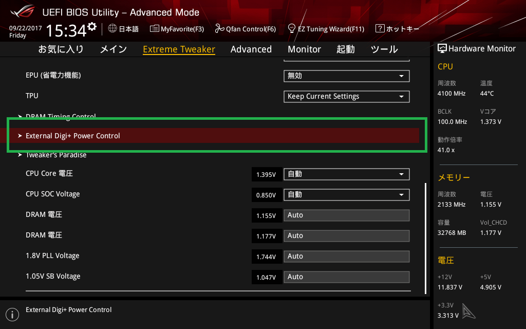Click the 1.05V SB Voltage Auto field
526x329 pixels.
tap(347, 277)
